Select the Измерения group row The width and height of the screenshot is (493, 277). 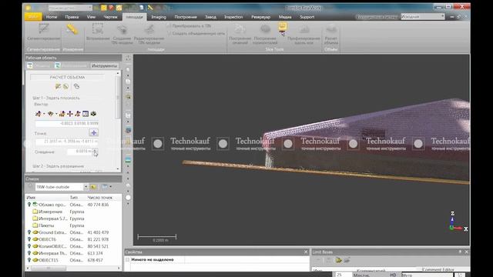coord(73,212)
